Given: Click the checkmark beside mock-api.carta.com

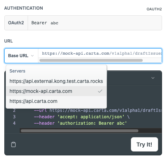Looking at the screenshot, I should (100, 91).
